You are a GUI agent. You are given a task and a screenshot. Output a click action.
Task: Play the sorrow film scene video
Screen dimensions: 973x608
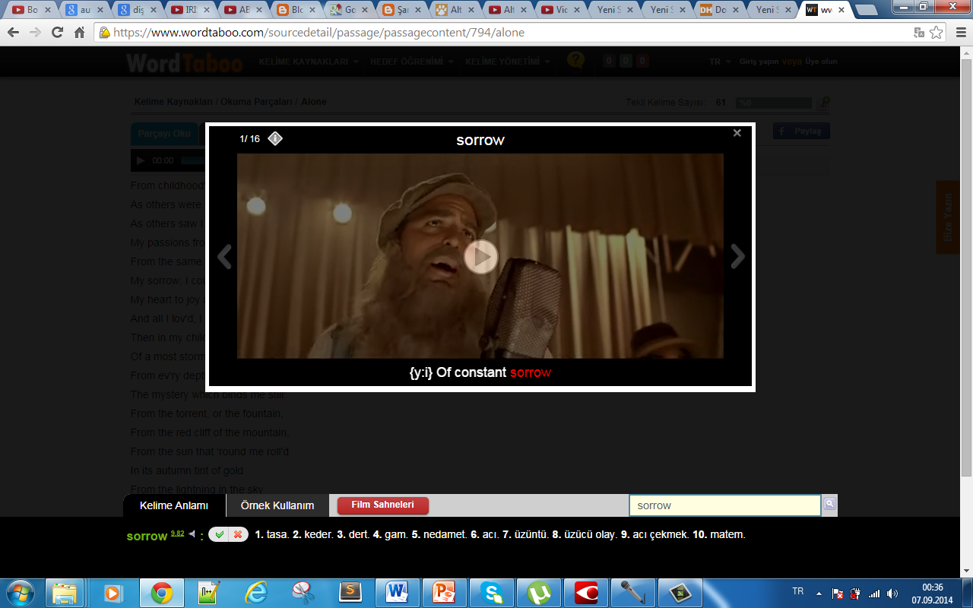[x=480, y=257]
